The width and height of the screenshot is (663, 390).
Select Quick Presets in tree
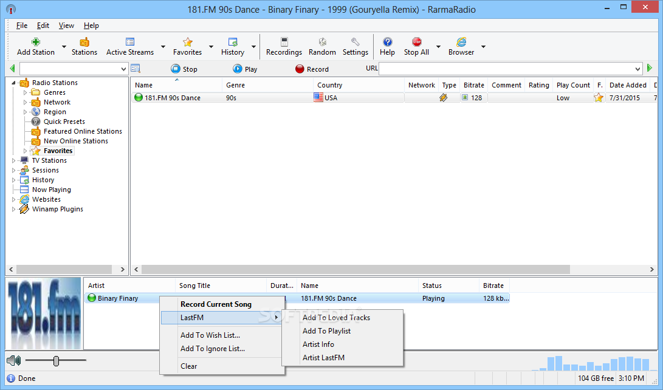point(64,121)
